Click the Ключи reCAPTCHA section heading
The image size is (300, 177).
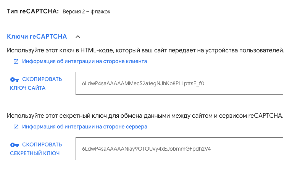pos(37,36)
